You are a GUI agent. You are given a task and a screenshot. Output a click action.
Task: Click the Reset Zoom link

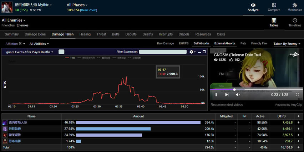click(x=89, y=10)
